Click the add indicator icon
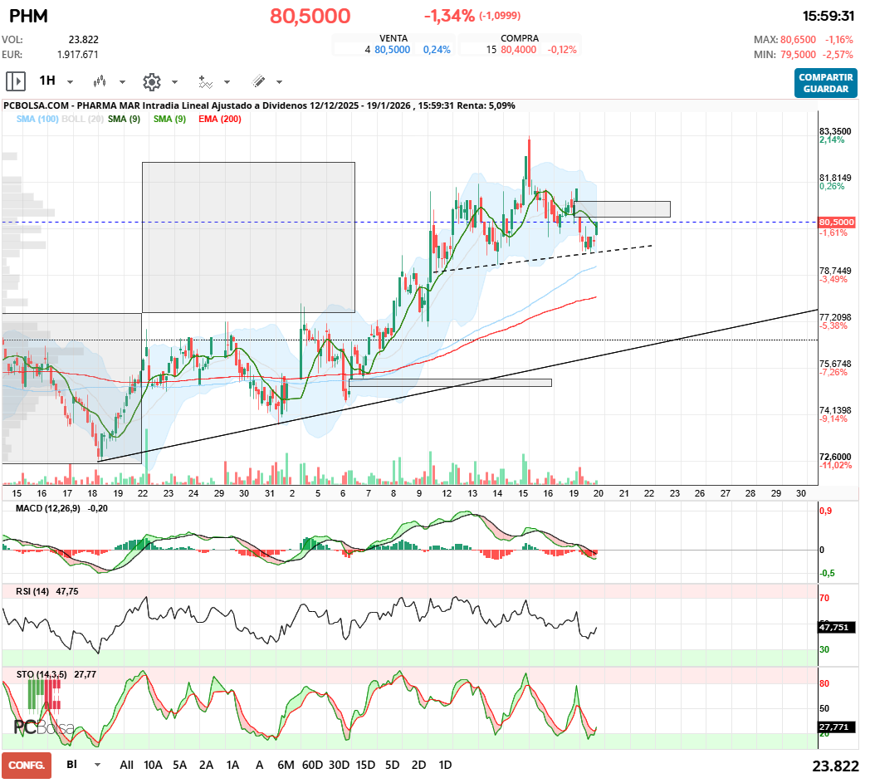870x783 pixels. point(205,82)
